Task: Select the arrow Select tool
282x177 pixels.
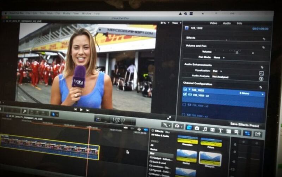Action: point(53,114)
